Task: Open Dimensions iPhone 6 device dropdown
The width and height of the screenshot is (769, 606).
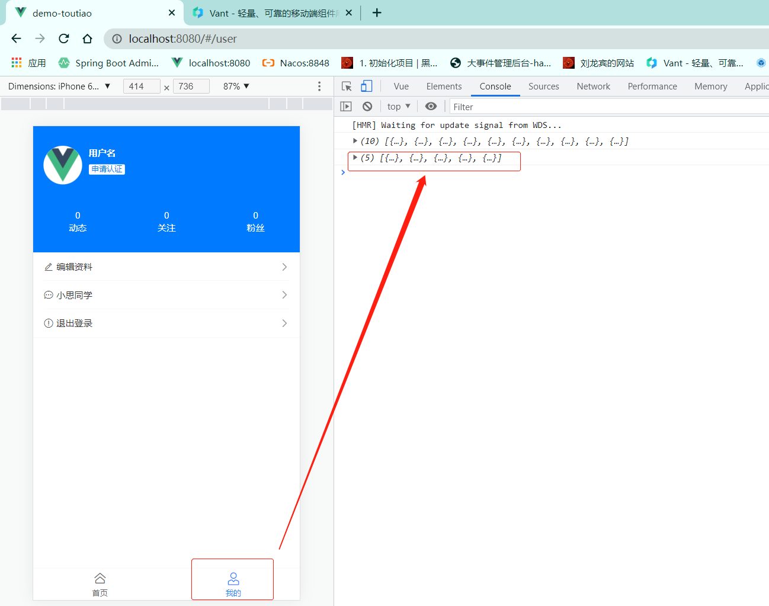Action: [59, 86]
